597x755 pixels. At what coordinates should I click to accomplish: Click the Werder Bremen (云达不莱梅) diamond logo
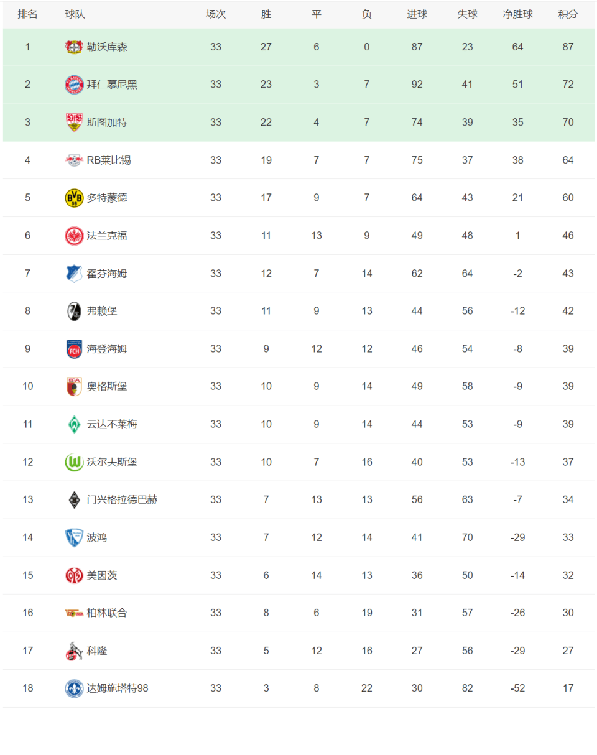74,424
